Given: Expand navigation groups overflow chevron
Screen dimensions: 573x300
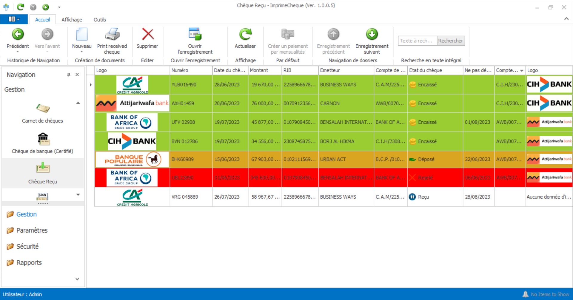Looking at the screenshot, I should pos(77,279).
